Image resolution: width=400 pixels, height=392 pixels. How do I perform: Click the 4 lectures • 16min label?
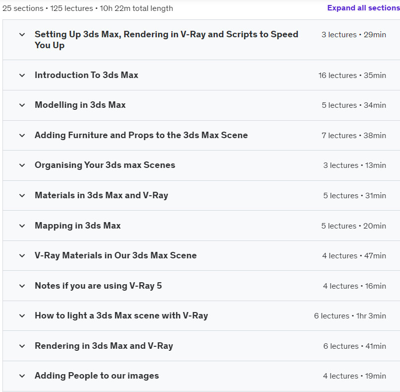click(x=354, y=286)
